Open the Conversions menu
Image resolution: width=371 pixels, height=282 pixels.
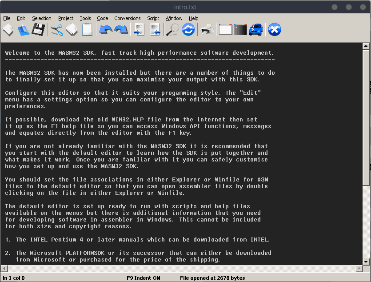(127, 18)
